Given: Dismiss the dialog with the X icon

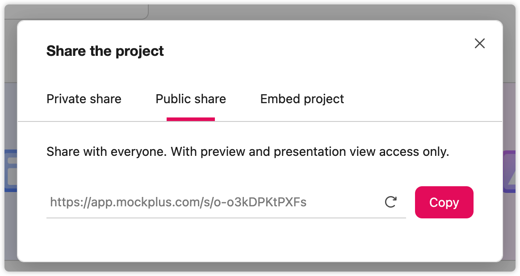Looking at the screenshot, I should 479,43.
